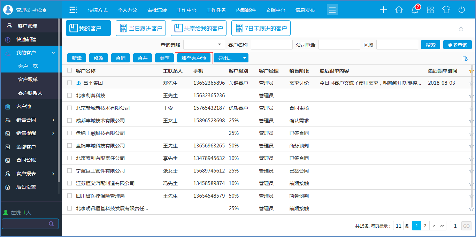This screenshot has width=476, height=237.
Task: Star the 昌平集团 customer row
Action: [471, 83]
